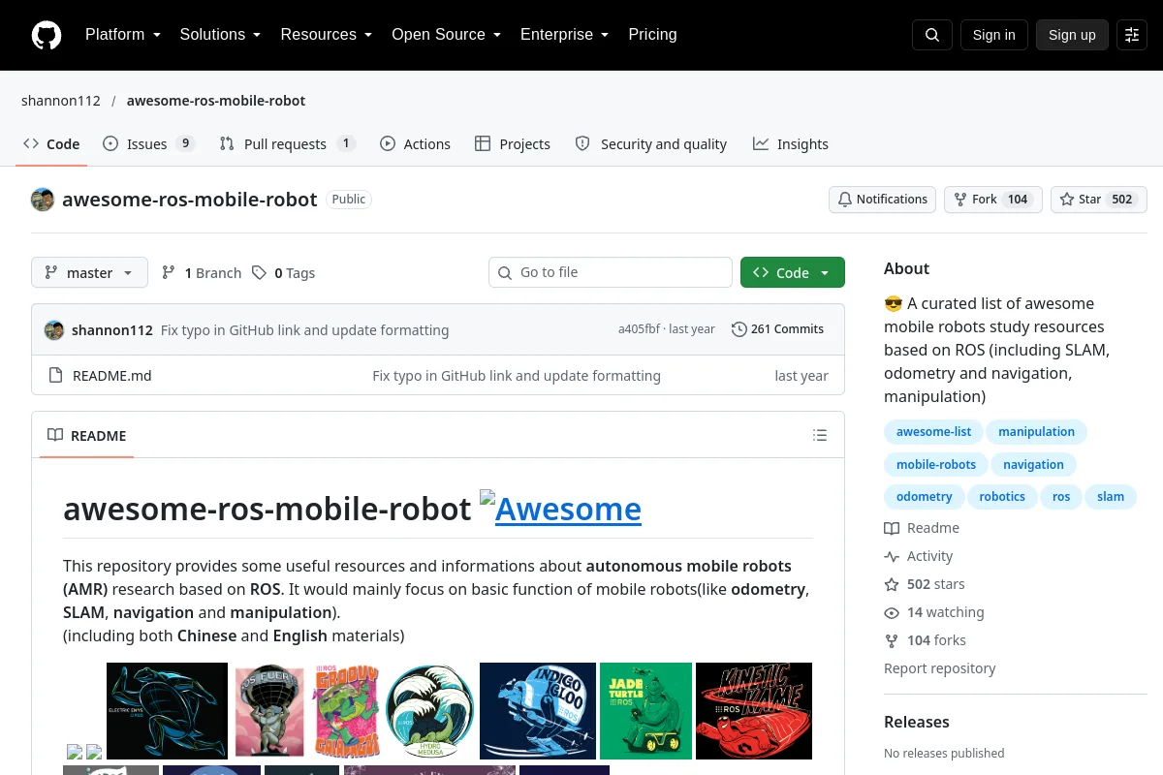Open Fuerte turtle ROS logo thumbnail
Viewport: 1163px width, 775px height.
(270, 711)
